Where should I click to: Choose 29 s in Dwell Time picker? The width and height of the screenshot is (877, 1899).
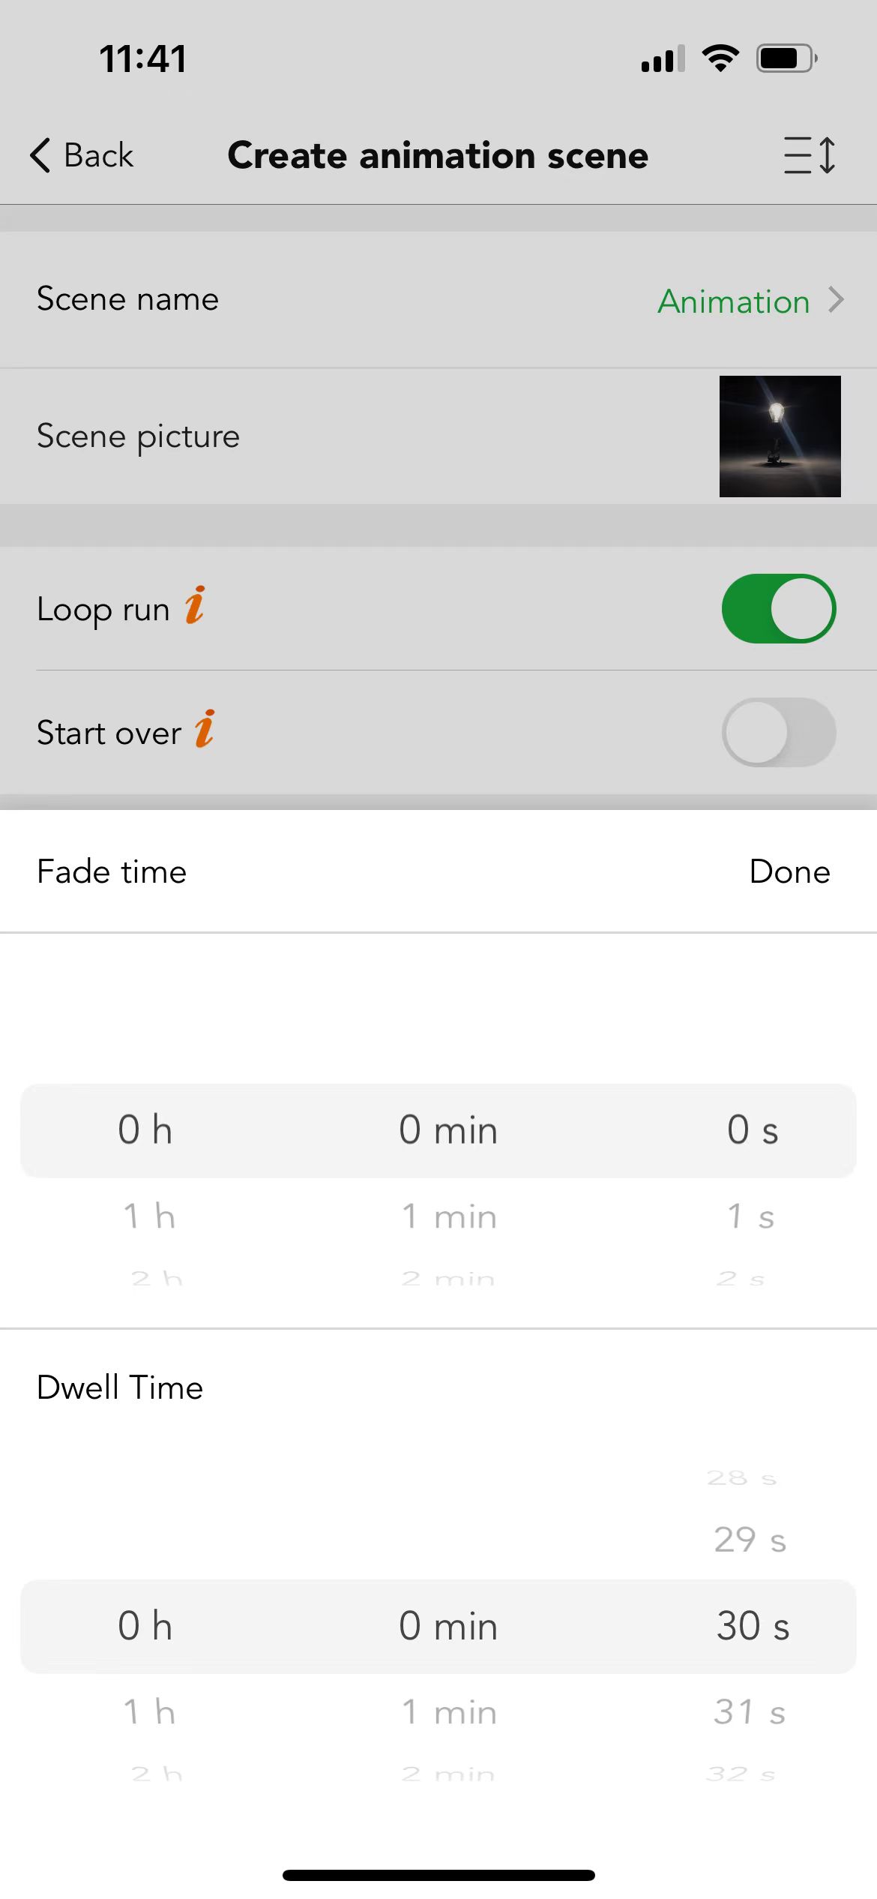click(750, 1540)
